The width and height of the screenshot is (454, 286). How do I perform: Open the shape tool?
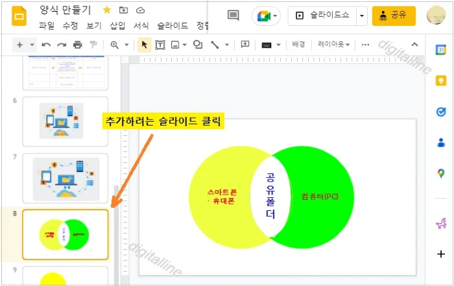pos(198,45)
